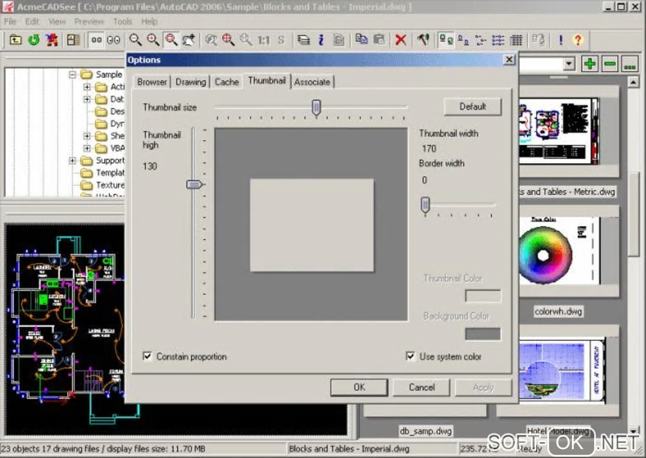Switch to details view icon
The height and width of the screenshot is (458, 646).
pos(498,40)
